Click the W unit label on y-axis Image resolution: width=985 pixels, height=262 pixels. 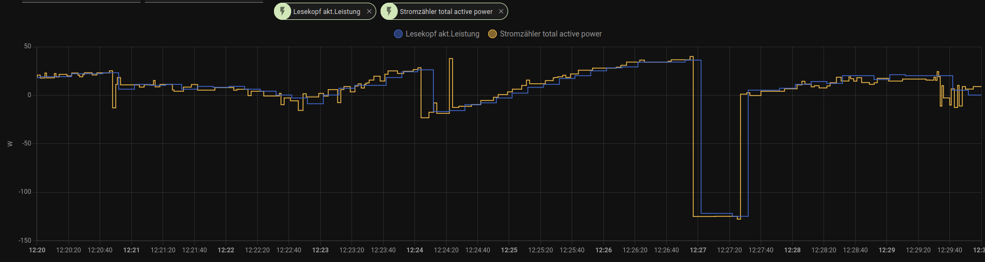click(x=10, y=143)
